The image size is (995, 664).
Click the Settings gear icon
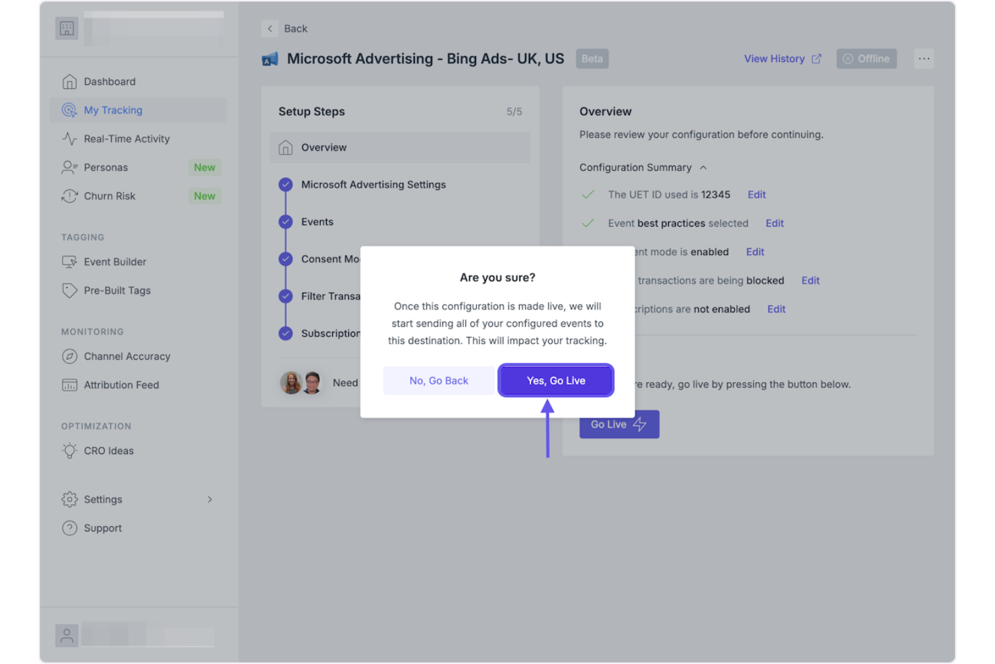pos(69,499)
